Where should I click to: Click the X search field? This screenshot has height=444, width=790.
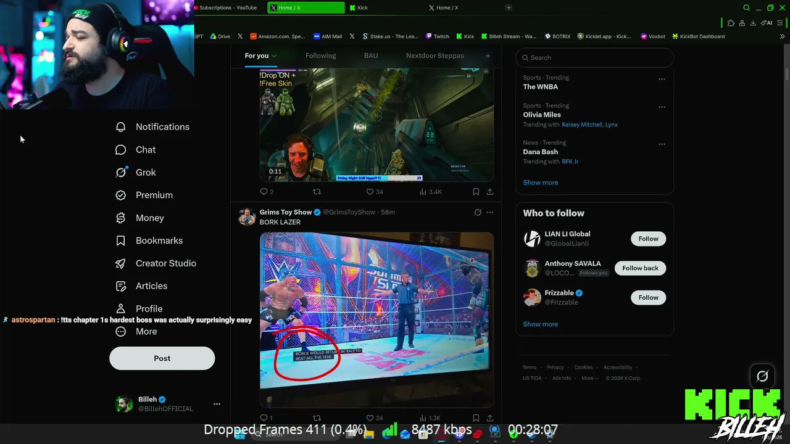click(594, 57)
